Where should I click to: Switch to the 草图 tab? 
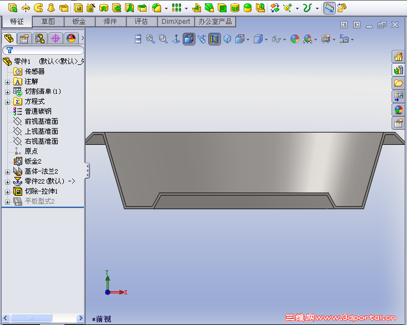coord(48,22)
